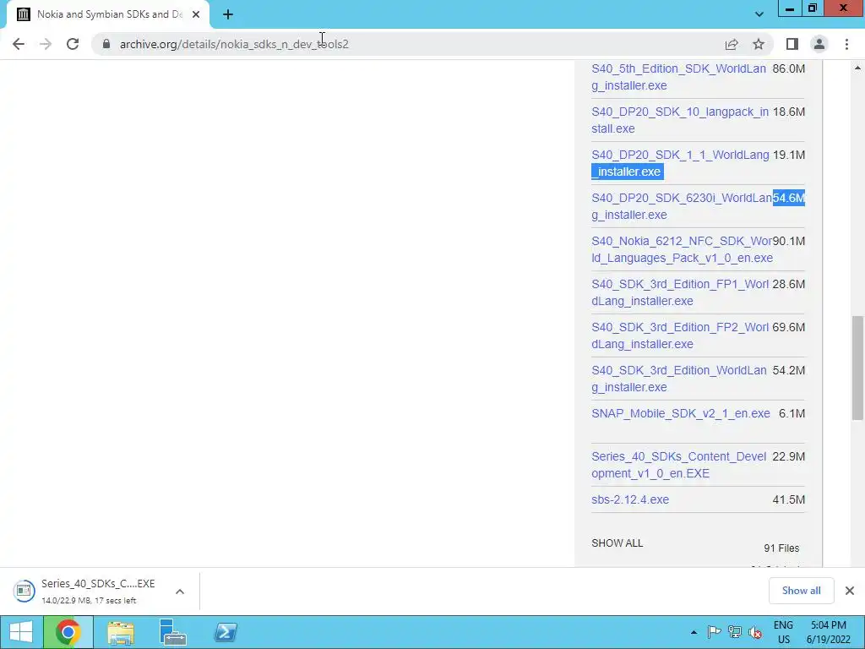Select the Nokia and Symbian SDKs tab
This screenshot has height=649, width=865.
point(107,14)
